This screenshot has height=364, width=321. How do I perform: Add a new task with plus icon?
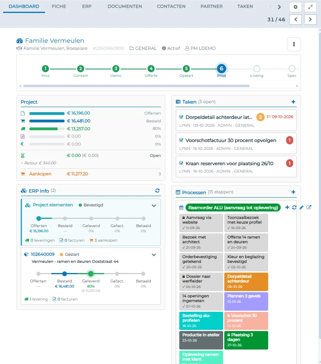[293, 102]
